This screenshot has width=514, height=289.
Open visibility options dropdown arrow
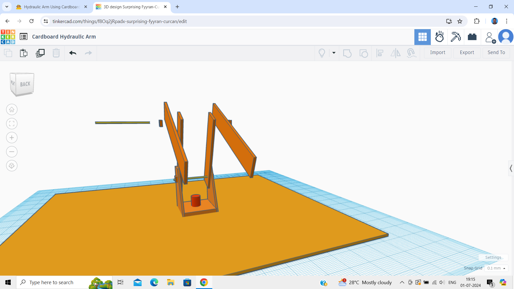[x=334, y=53]
